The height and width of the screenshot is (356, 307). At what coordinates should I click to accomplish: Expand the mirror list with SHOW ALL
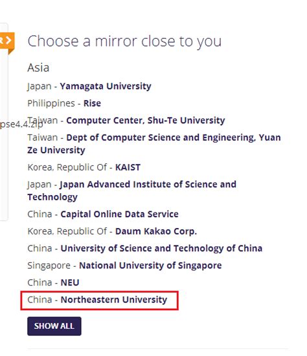point(54,326)
